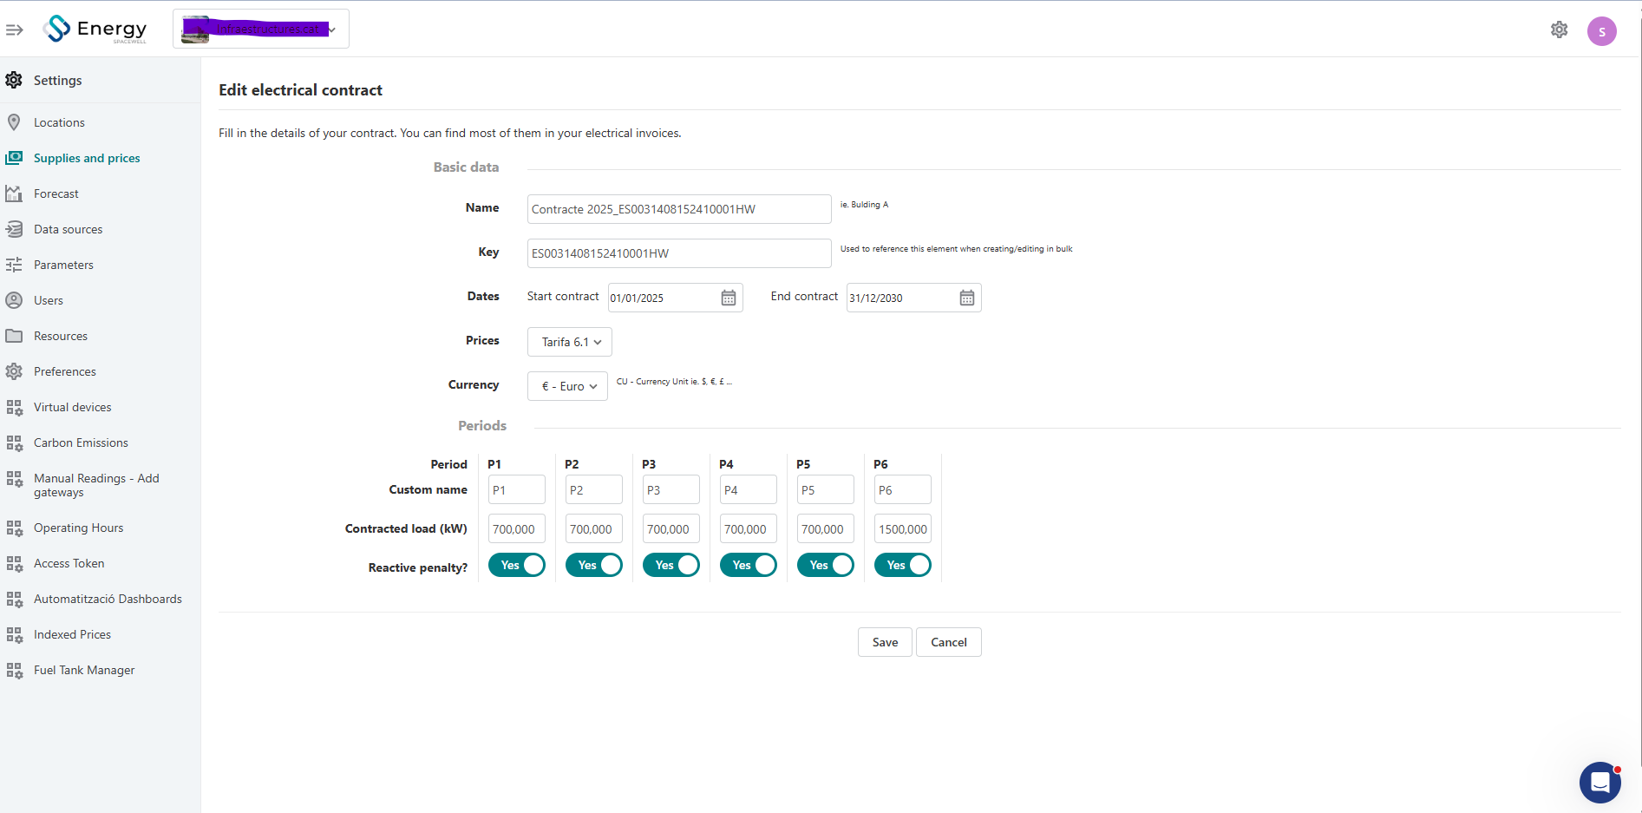The image size is (1642, 813).
Task: Cancel editing the contract
Action: [x=949, y=642]
